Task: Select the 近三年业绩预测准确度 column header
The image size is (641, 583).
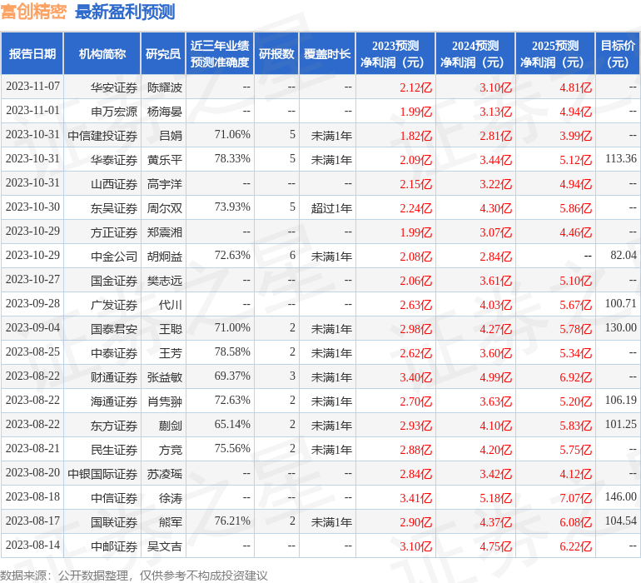Action: coord(220,53)
